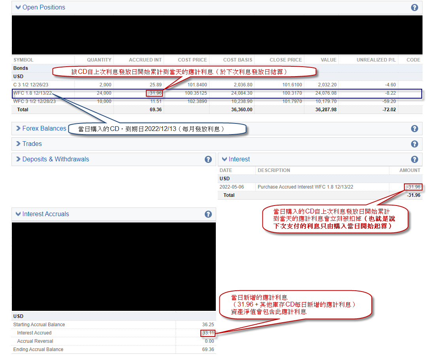Screen dimensions: 432x355
Task: Open help for Interest section
Action: pyautogui.click(x=414, y=159)
